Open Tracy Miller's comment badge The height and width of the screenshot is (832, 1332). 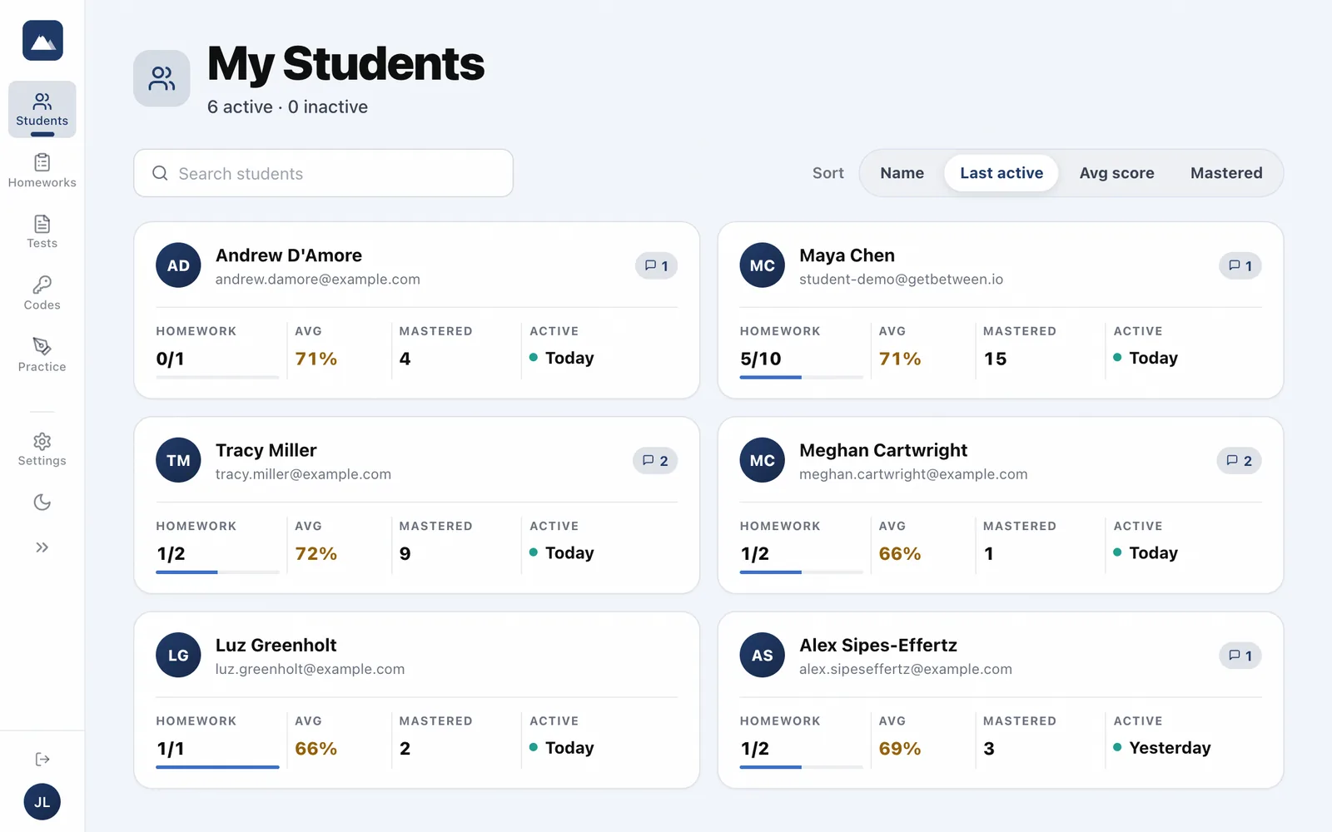point(655,461)
